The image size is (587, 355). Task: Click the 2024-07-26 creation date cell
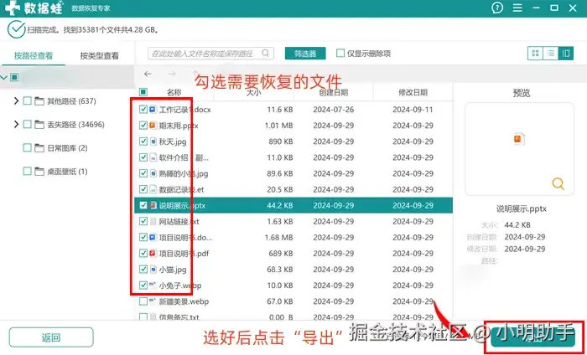point(334,110)
